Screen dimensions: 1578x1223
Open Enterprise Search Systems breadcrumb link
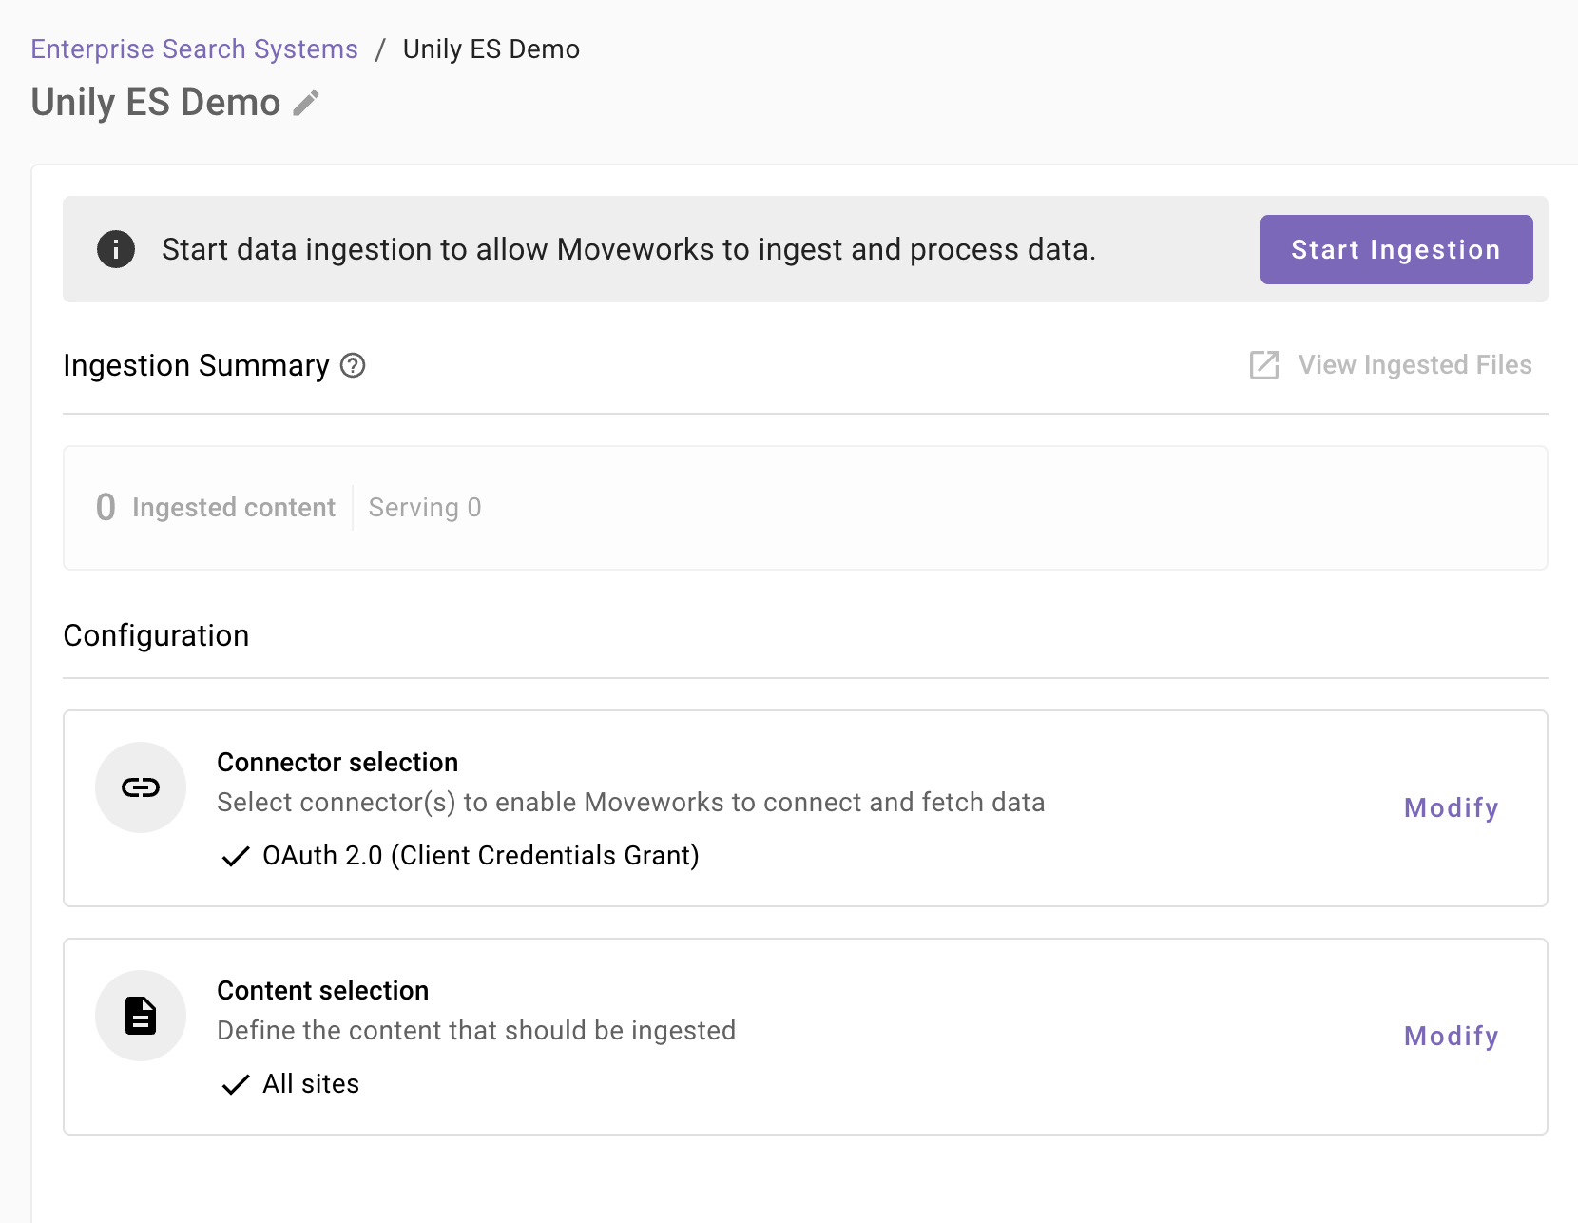coord(194,49)
